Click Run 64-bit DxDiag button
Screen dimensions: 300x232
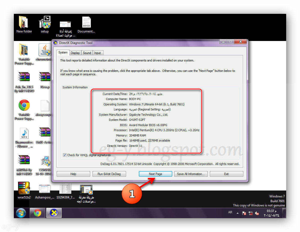click(x=109, y=174)
